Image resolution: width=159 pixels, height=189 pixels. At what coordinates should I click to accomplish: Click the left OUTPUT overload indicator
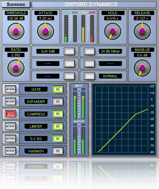[x=75, y=125]
